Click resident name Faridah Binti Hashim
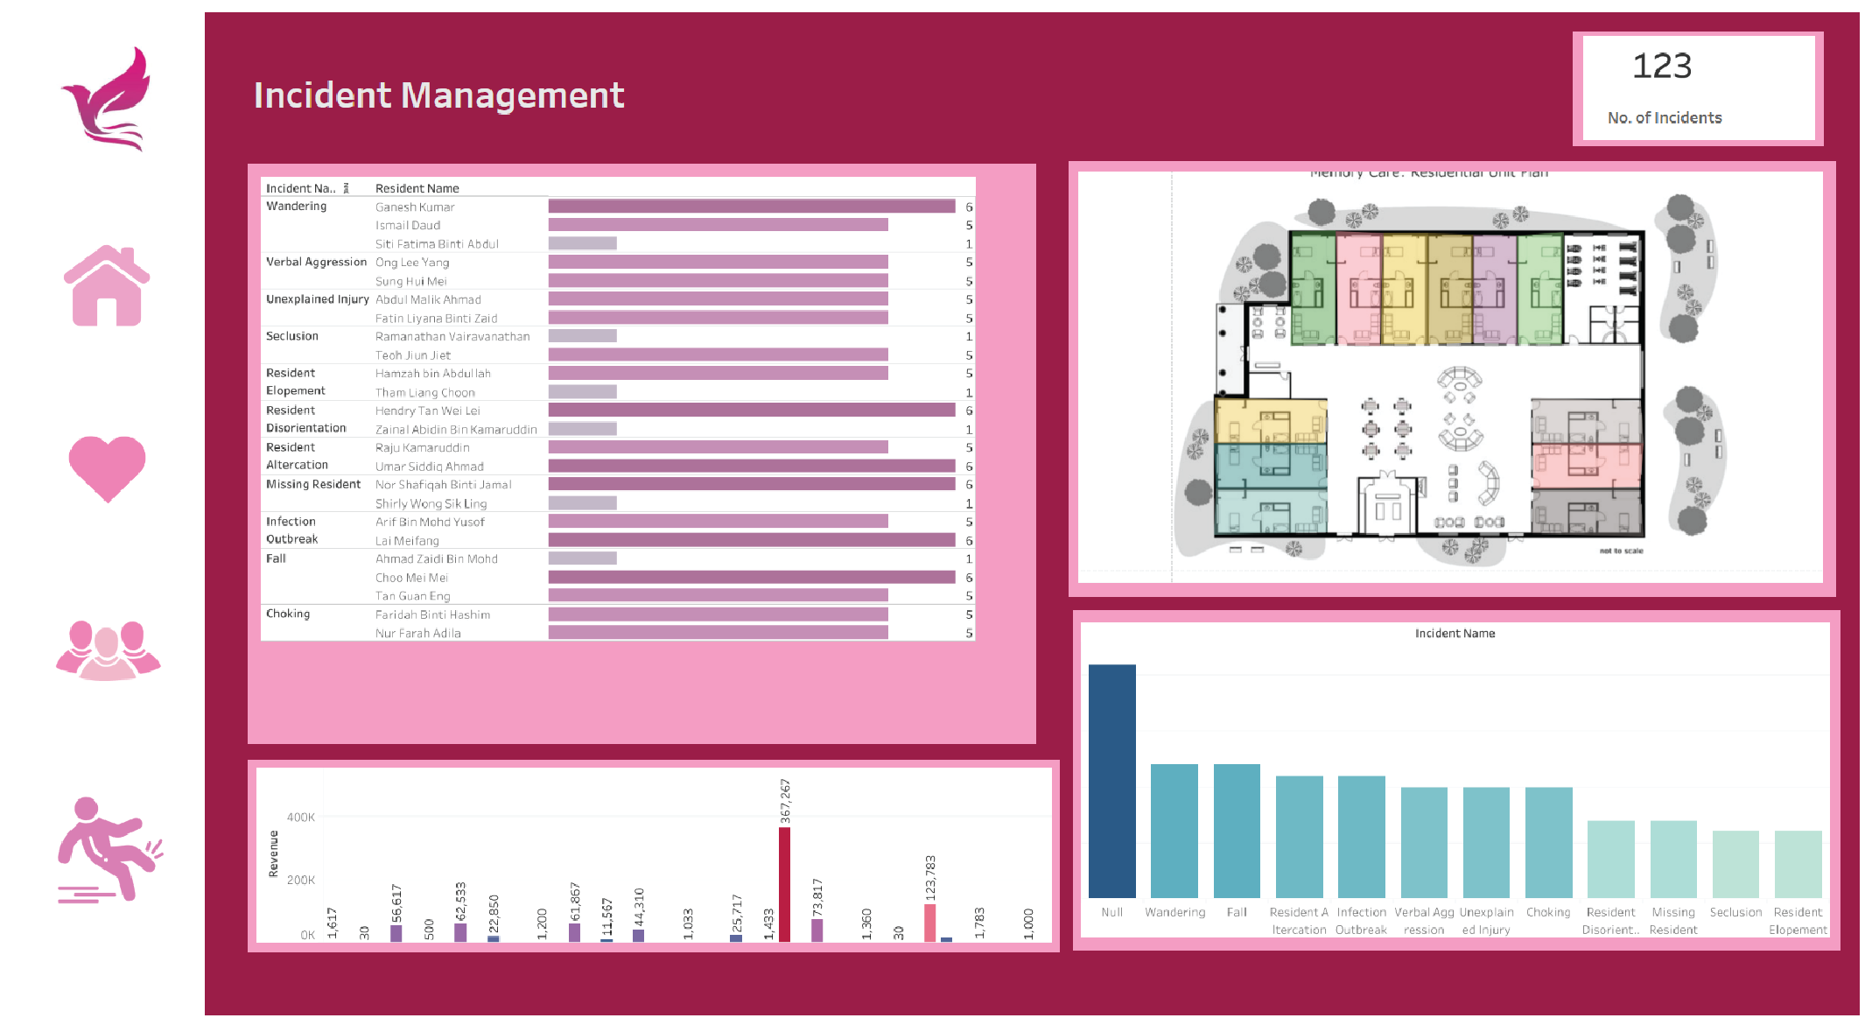The width and height of the screenshot is (1872, 1025). click(x=432, y=614)
